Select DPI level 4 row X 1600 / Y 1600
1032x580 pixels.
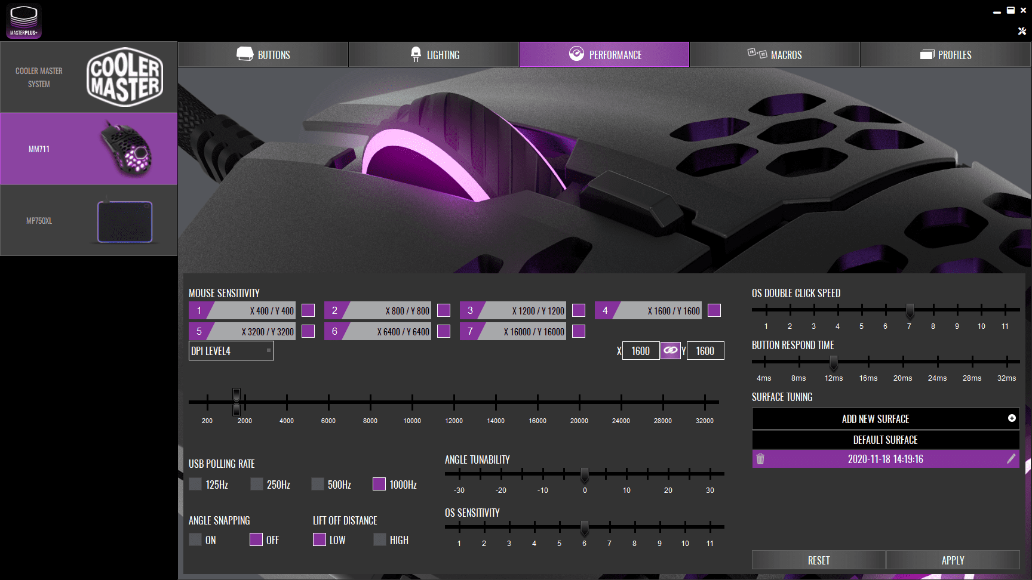pos(648,310)
